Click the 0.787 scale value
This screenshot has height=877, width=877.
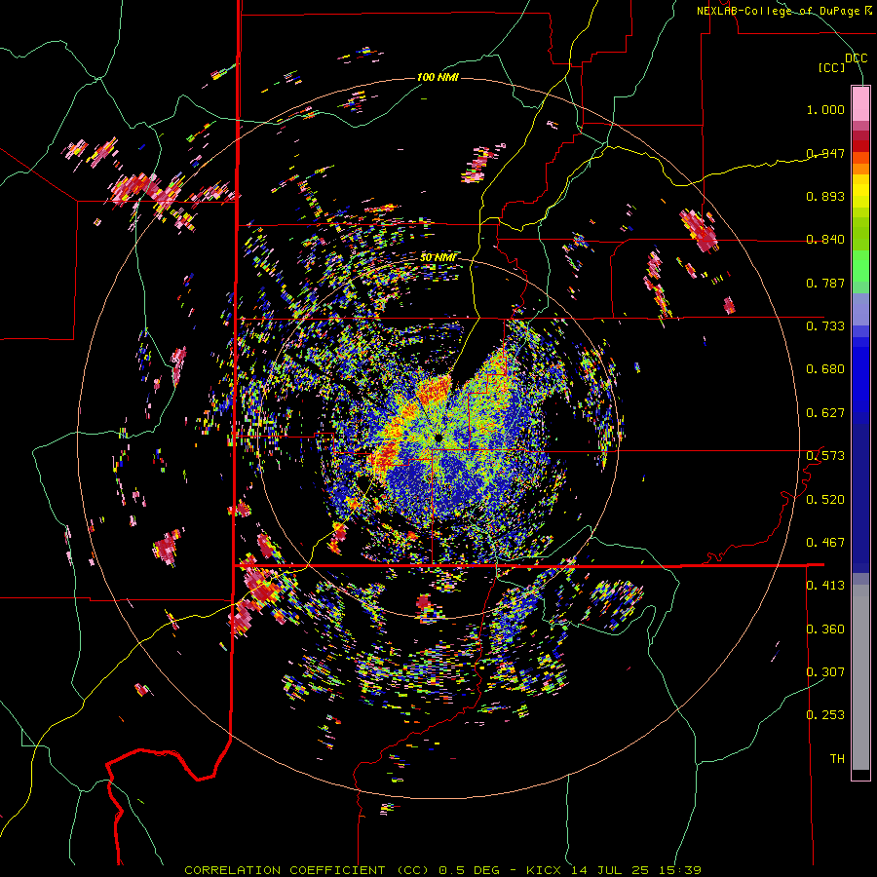(x=825, y=283)
